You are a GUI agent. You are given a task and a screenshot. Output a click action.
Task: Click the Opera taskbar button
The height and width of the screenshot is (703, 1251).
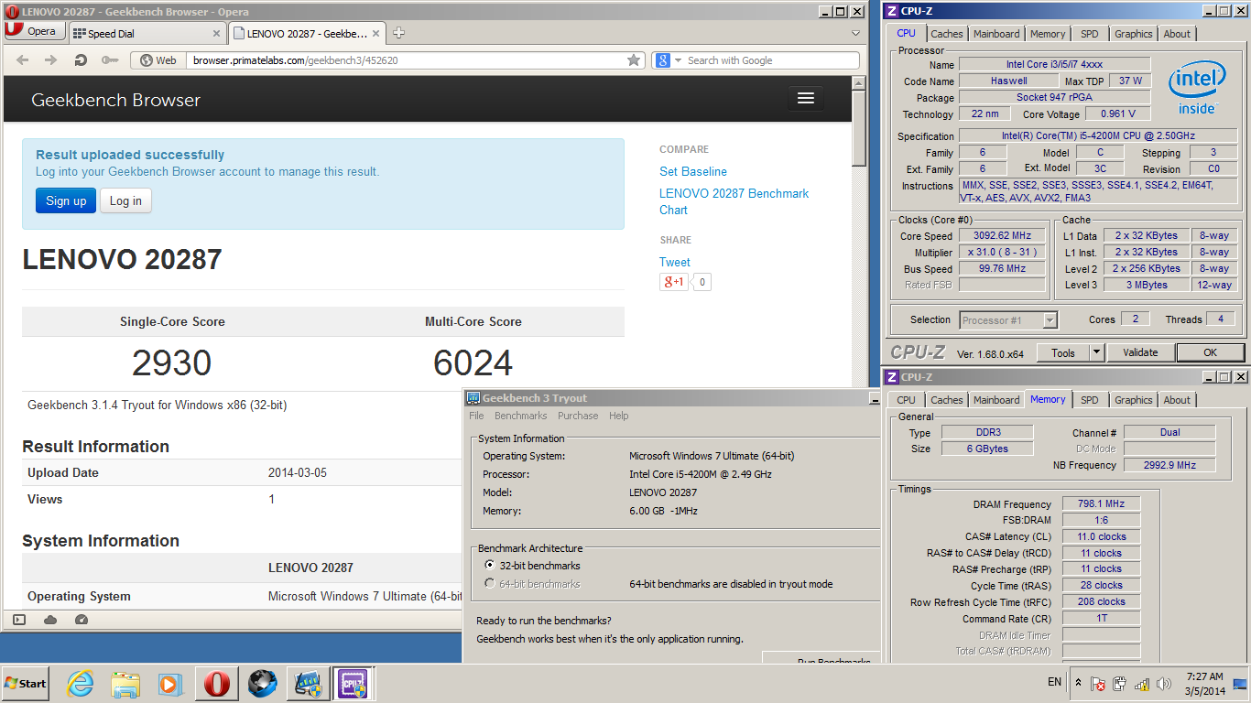(x=216, y=684)
